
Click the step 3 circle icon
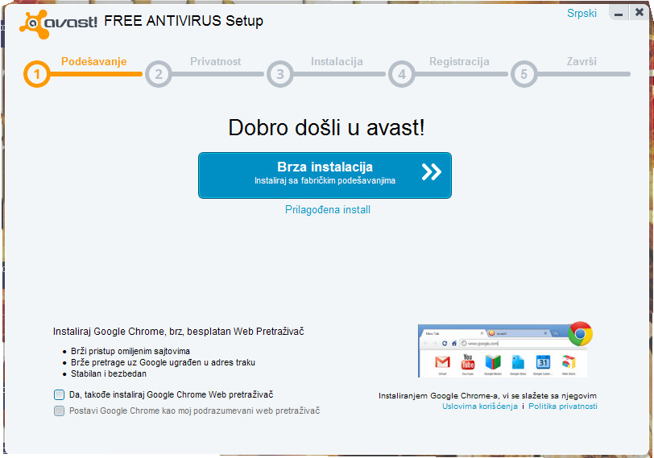279,74
